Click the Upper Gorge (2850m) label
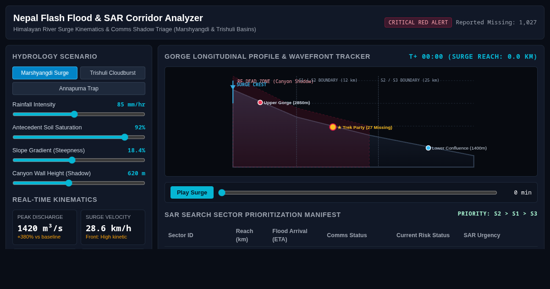Screen dimensions: 550x289 click(287, 103)
